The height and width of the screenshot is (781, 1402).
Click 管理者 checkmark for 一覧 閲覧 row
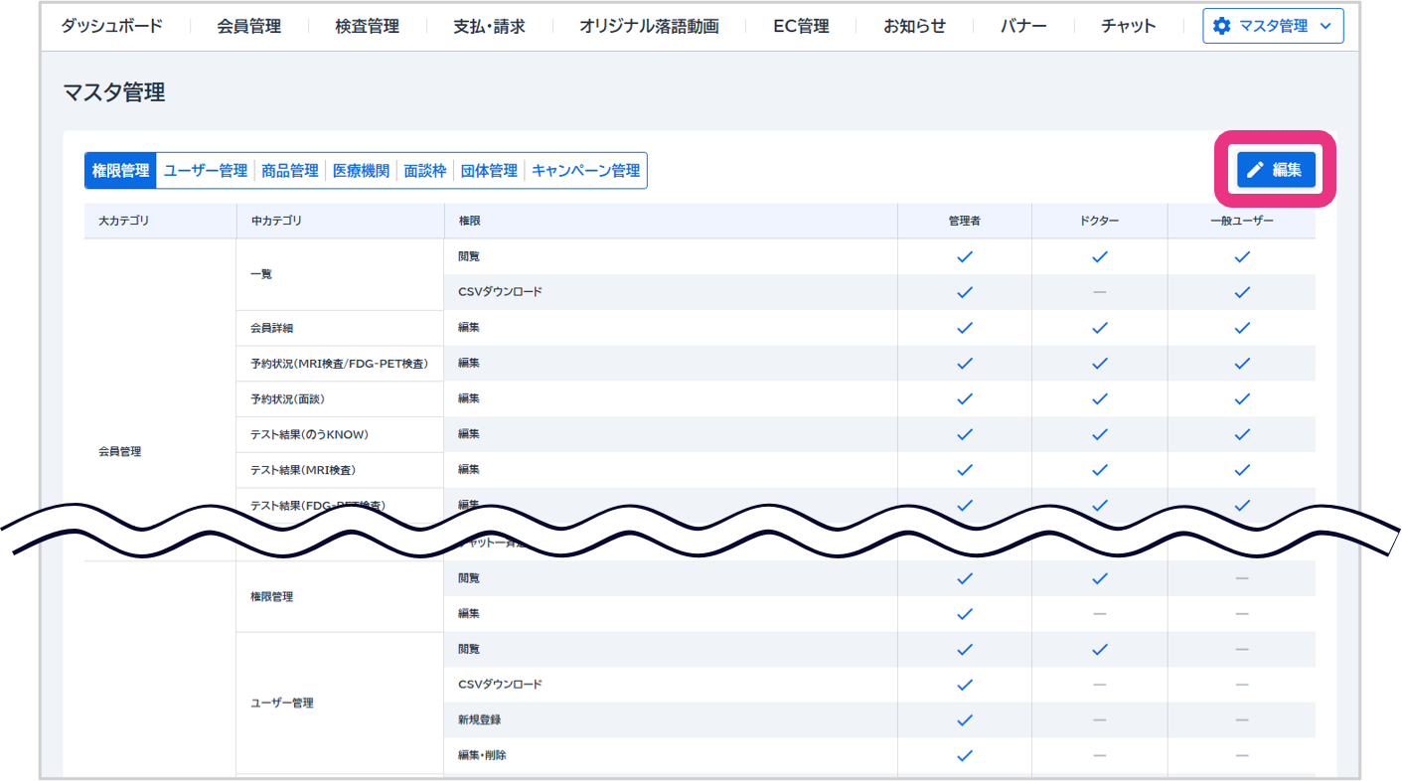pyautogui.click(x=964, y=256)
